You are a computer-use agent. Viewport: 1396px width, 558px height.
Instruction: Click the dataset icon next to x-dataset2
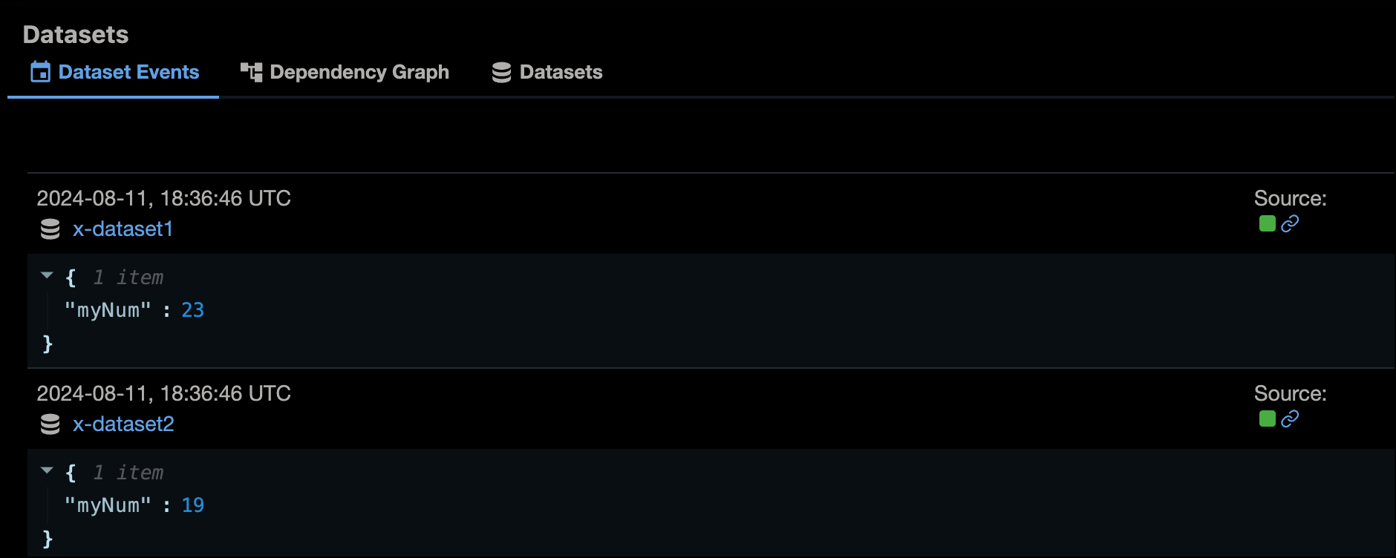point(48,424)
